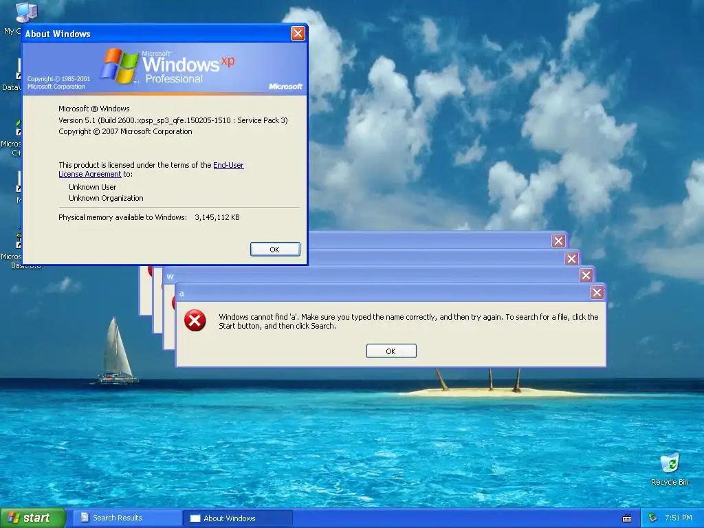This screenshot has width=704, height=528.
Task: Click the '3,145,112 KB' memory value
Action: coord(217,217)
